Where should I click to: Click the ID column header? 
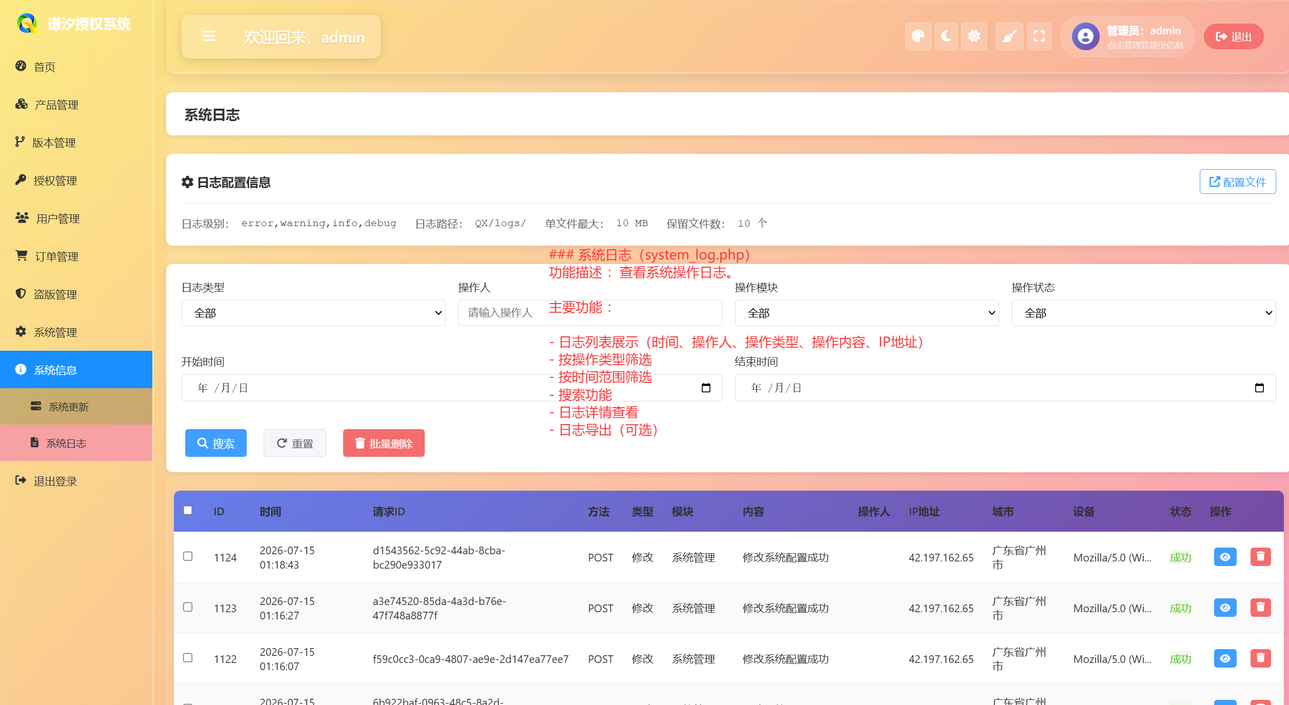(x=219, y=512)
